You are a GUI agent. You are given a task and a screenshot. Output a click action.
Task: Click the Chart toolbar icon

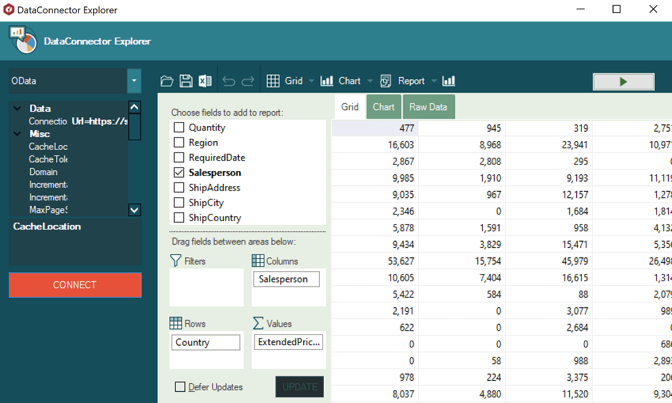(x=327, y=81)
